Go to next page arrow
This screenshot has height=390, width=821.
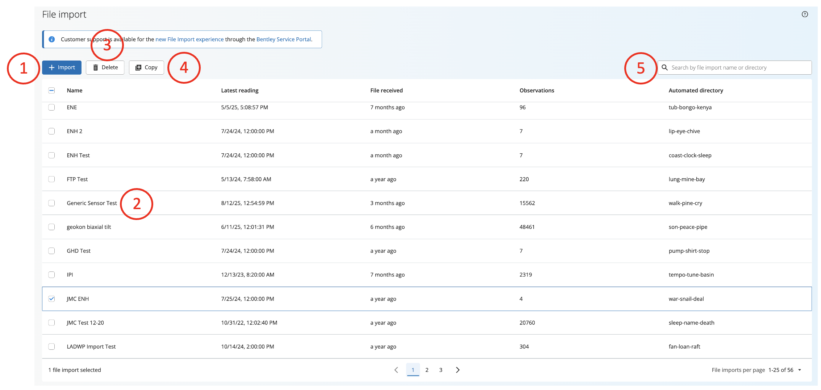click(x=458, y=370)
